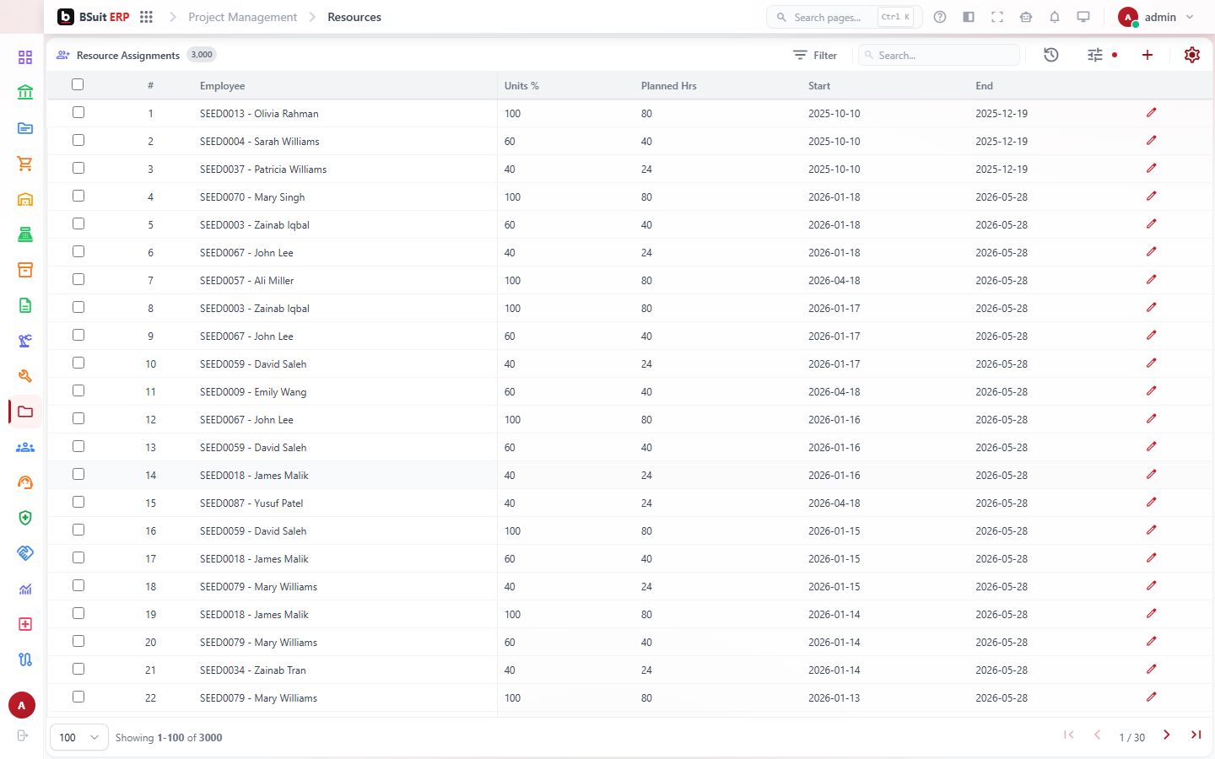Open the red medical plus module icon

point(25,624)
